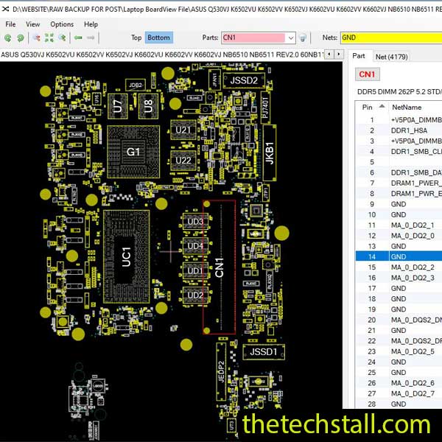
Task: Select the UD2 memory chip on board
Action: coord(195,295)
